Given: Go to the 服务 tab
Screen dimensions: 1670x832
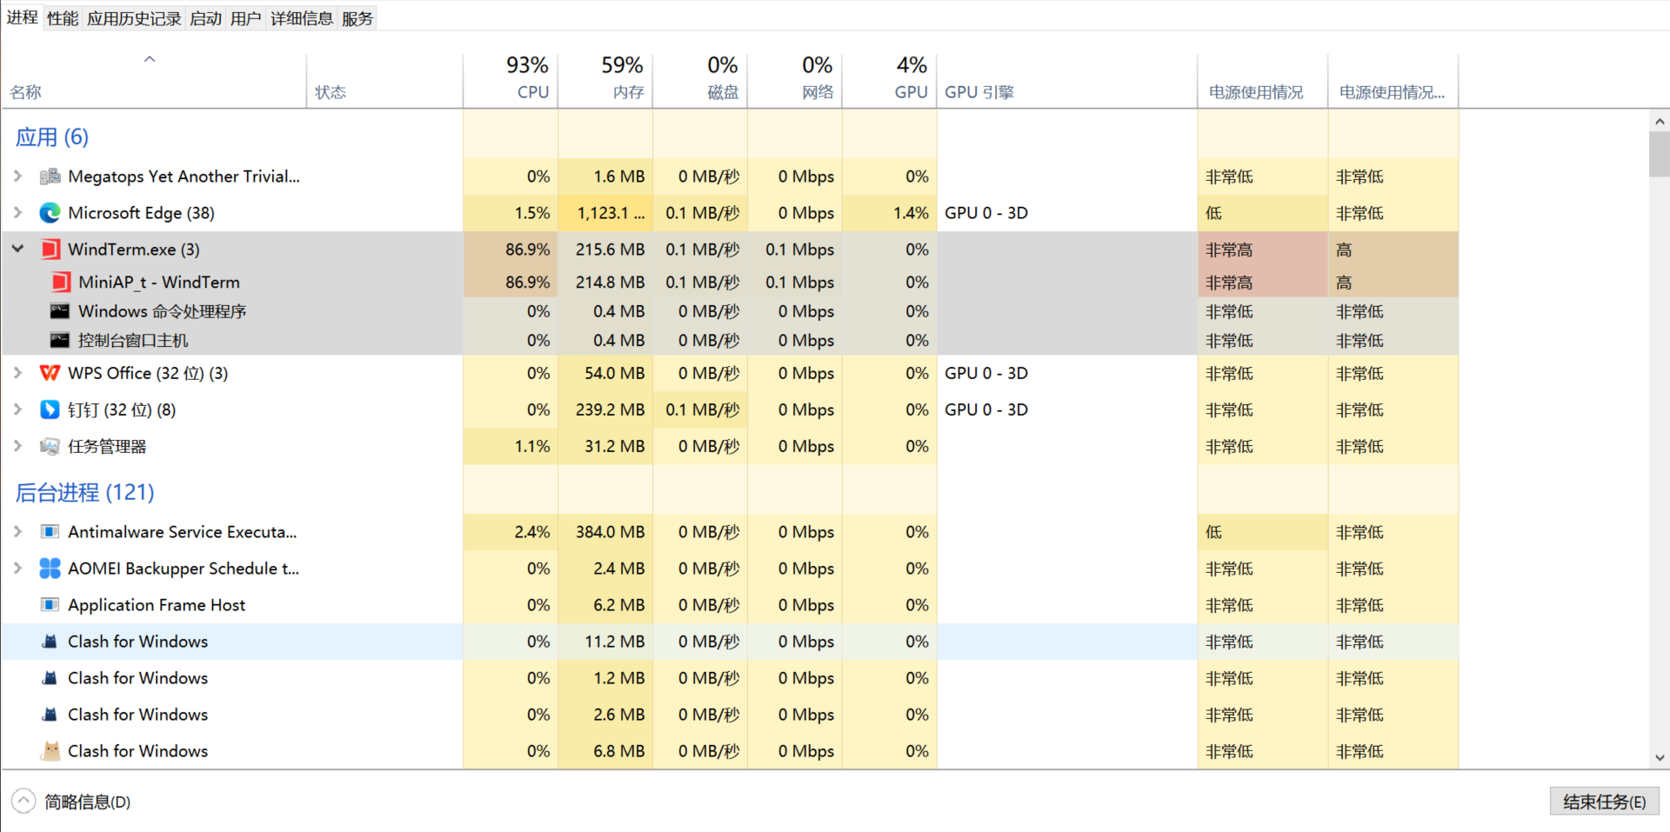Looking at the screenshot, I should coord(357,18).
